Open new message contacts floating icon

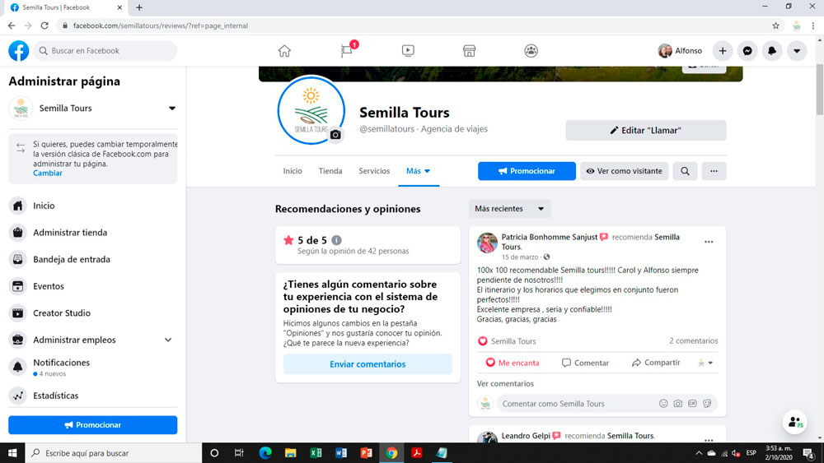tap(794, 422)
